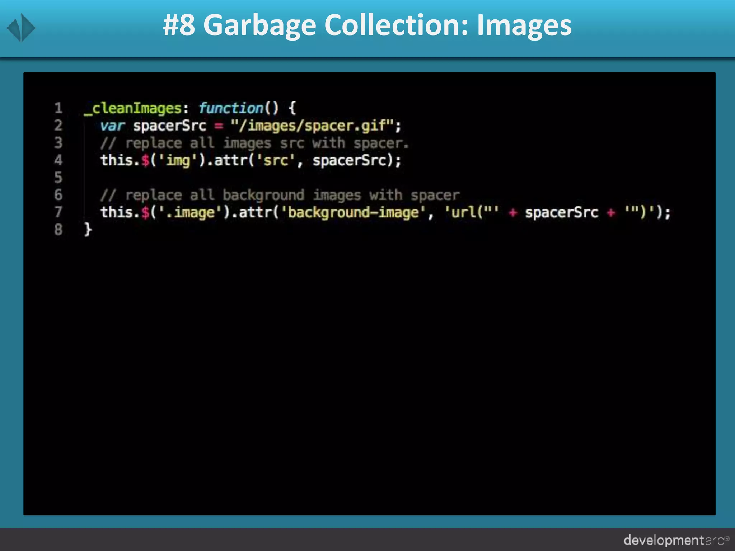
Task: Click line number 4 in the gutter
Action: [x=58, y=160]
